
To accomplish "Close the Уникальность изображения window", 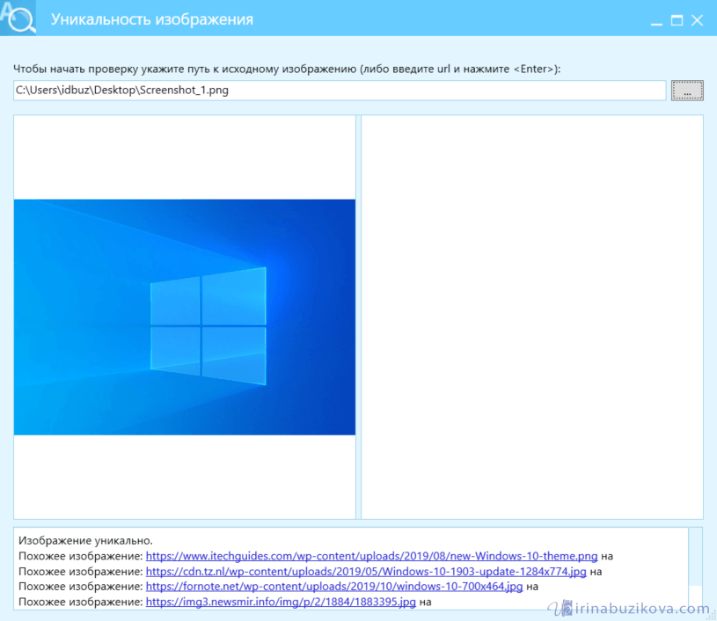I will pyautogui.click(x=698, y=19).
